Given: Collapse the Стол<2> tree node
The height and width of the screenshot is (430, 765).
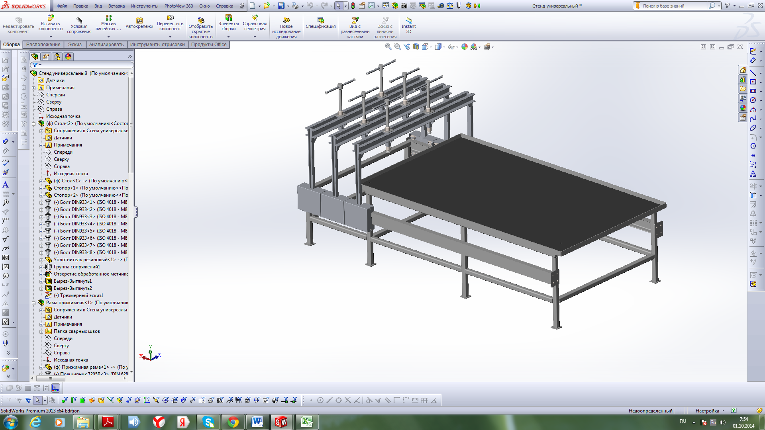Looking at the screenshot, I should click(34, 123).
